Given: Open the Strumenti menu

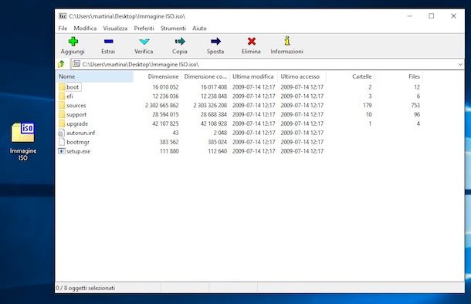Looking at the screenshot, I should [x=173, y=29].
